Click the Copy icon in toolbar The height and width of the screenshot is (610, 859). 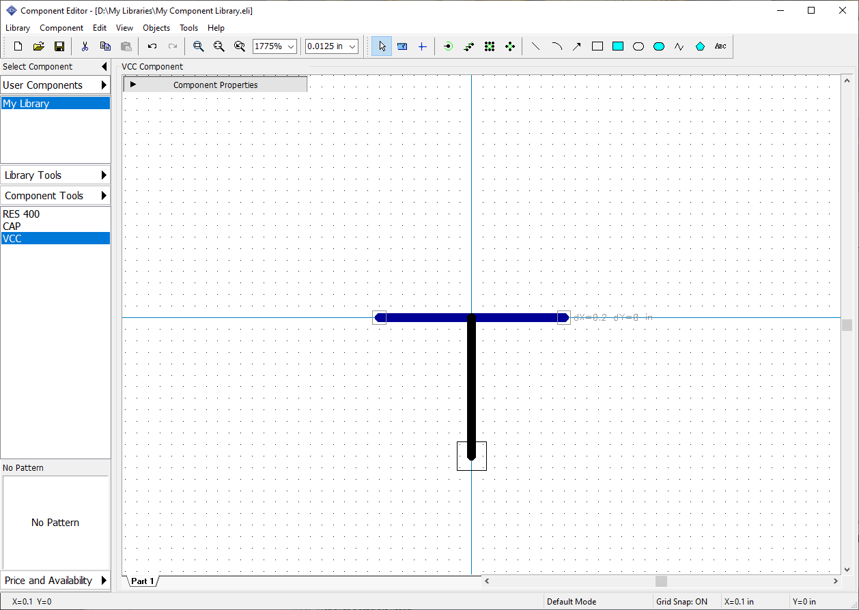tap(105, 46)
